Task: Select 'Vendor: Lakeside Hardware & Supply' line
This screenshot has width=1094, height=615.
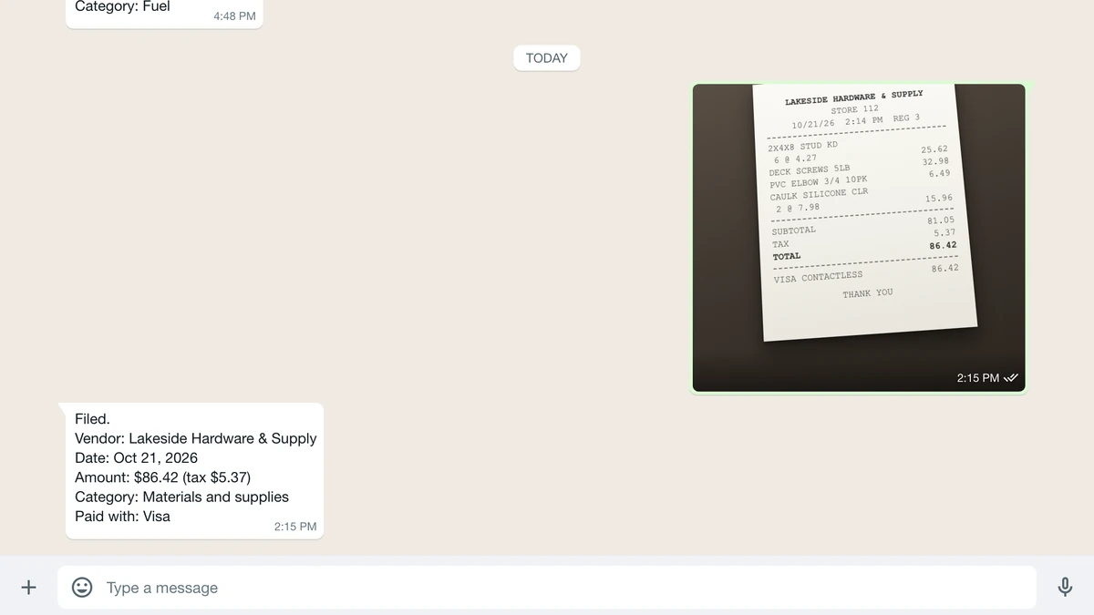Action: point(196,438)
